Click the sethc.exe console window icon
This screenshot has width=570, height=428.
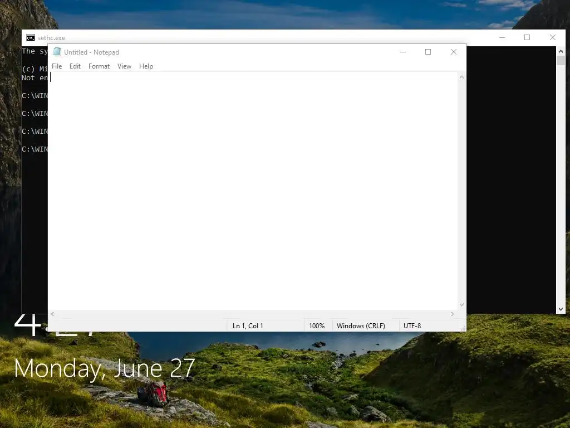tap(31, 38)
